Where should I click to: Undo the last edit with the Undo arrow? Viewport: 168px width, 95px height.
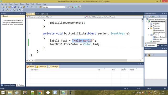coord(28,7)
